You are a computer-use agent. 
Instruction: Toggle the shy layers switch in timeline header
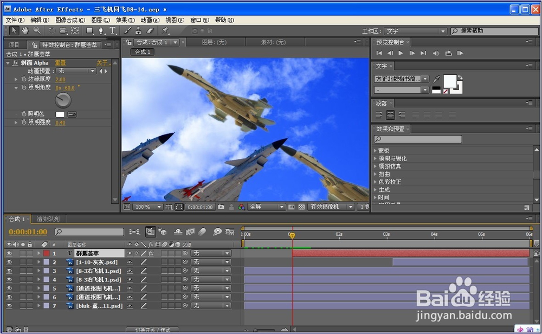click(x=178, y=232)
